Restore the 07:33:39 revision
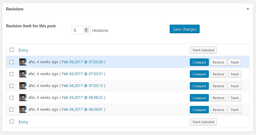 click(x=218, y=62)
